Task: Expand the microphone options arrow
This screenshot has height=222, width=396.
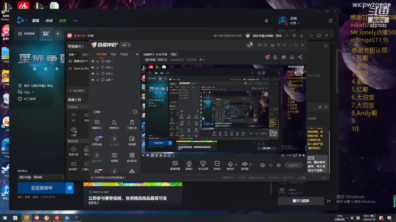Action: pyautogui.click(x=236, y=165)
